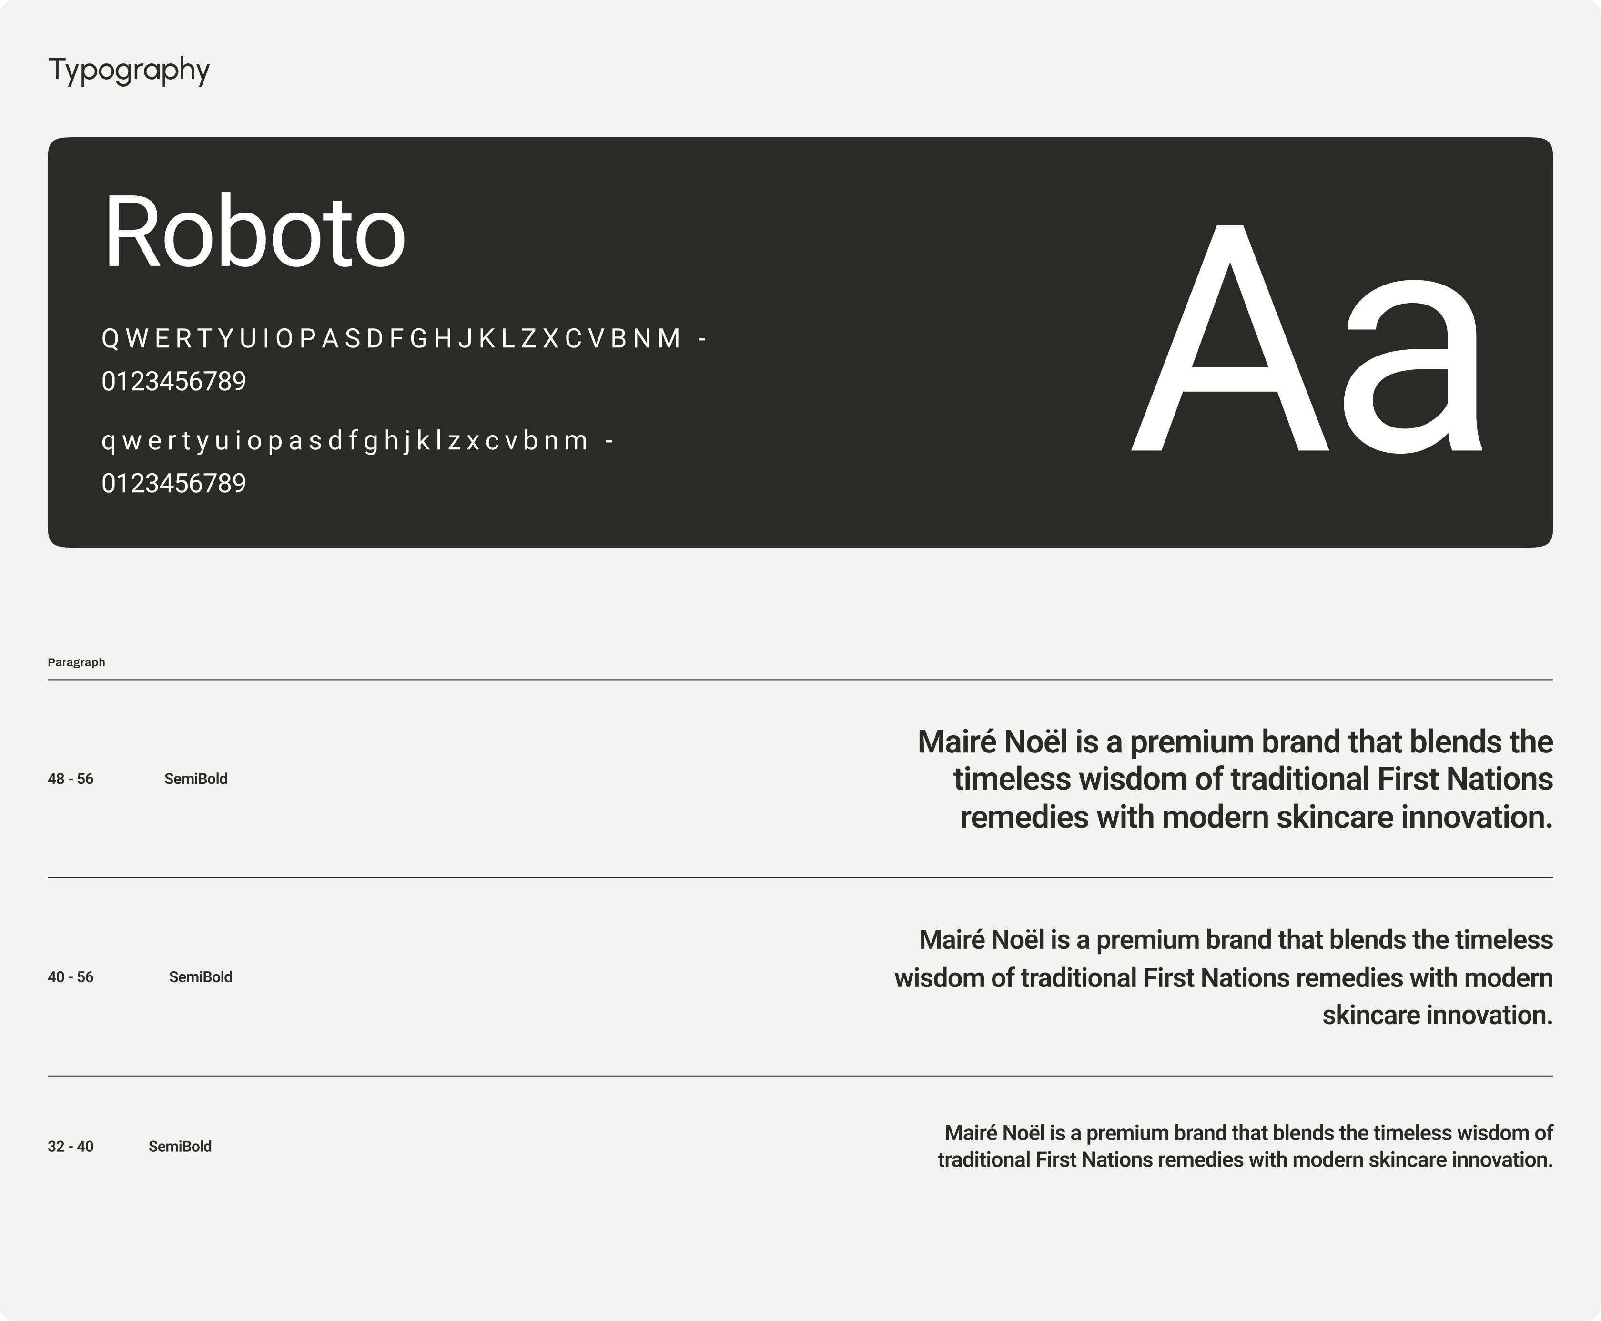The image size is (1601, 1321).
Task: Select the smallest Mairé Noël paragraph sample
Action: (x=1245, y=1147)
